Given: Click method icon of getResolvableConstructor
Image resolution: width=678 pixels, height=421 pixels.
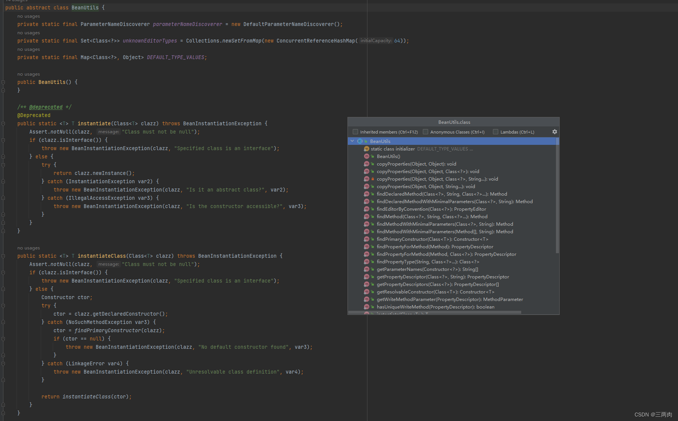Looking at the screenshot, I should 366,292.
